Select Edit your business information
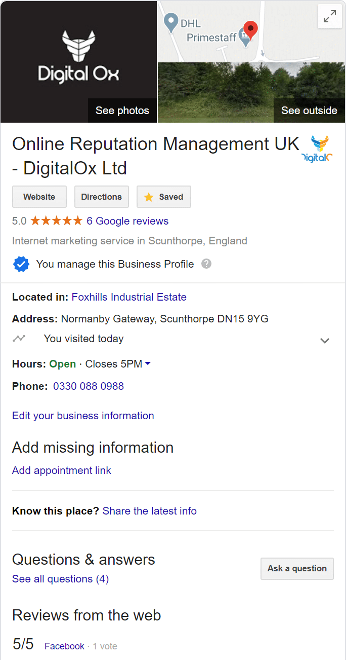346x660 pixels. point(82,416)
